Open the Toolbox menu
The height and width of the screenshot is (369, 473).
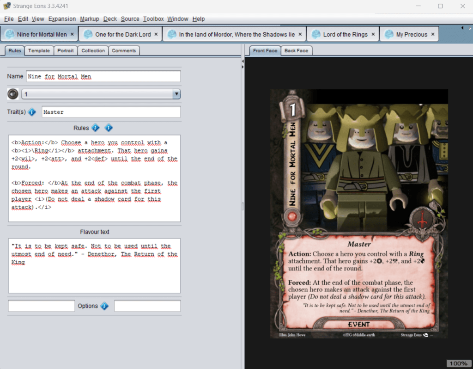[x=153, y=19]
